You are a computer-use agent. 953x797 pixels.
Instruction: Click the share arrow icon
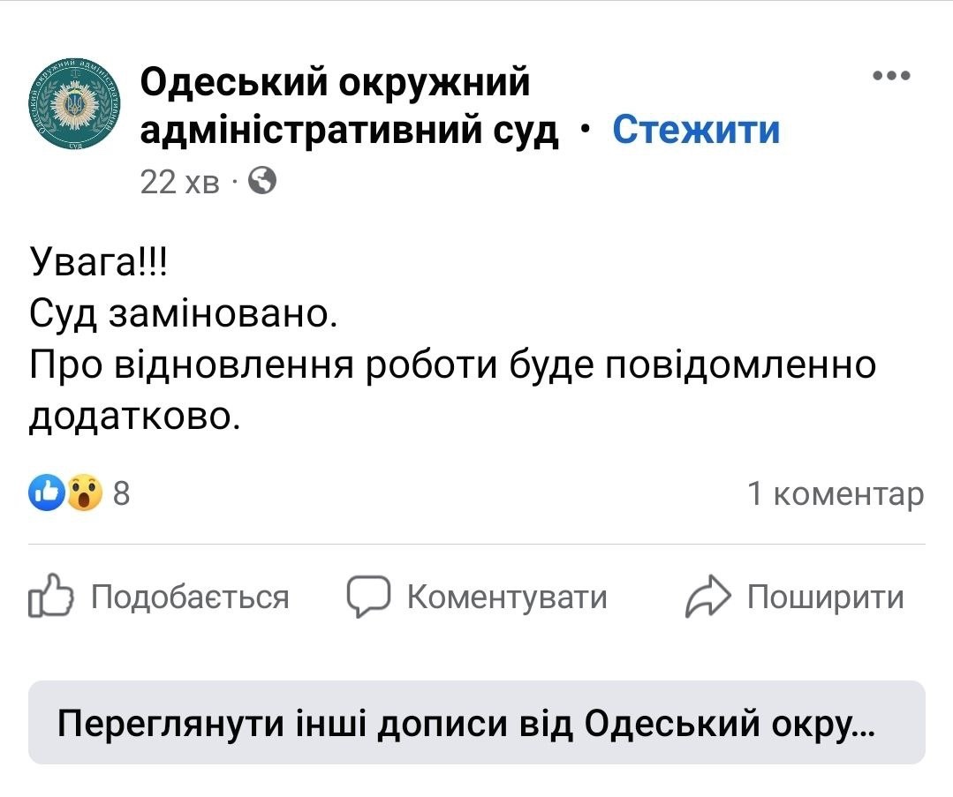tap(708, 596)
